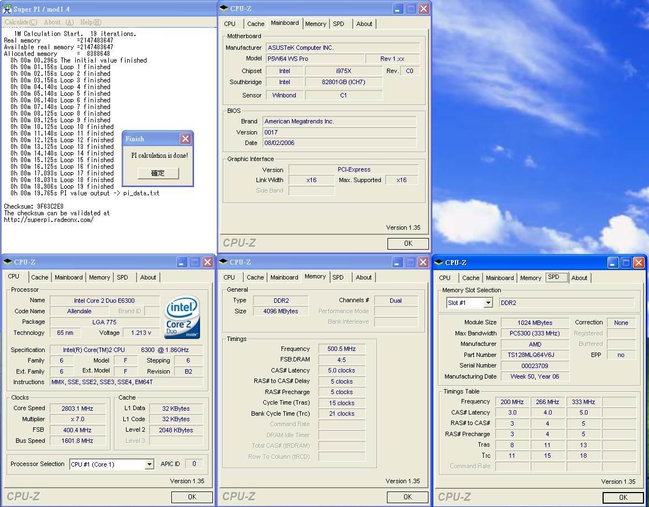
Task: Click the Core Speed 2803.1 MHz field
Action: pos(77,408)
